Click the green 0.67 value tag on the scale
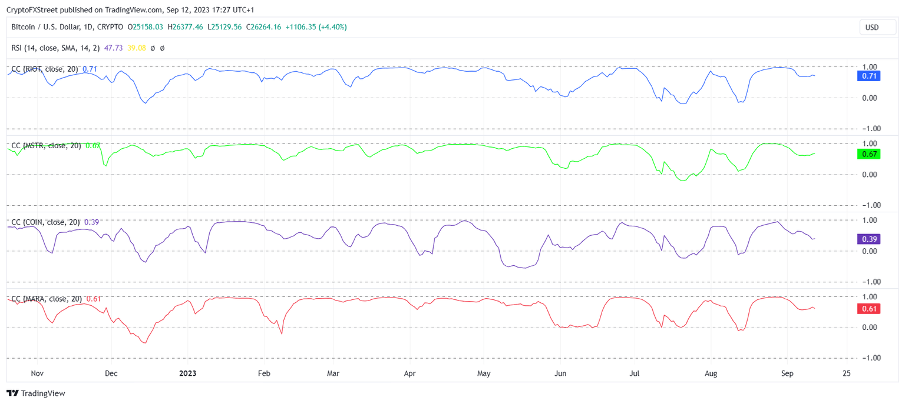 coord(869,154)
